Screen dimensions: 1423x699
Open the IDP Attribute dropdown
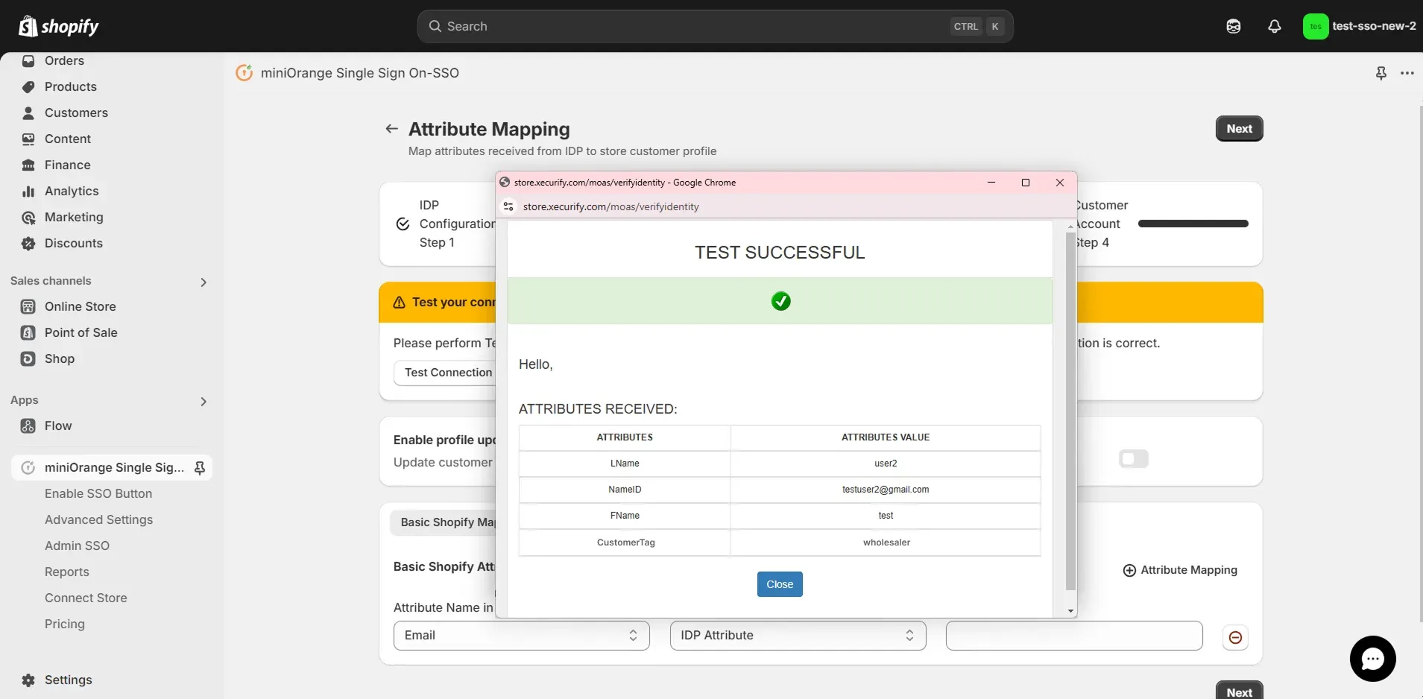click(x=798, y=636)
